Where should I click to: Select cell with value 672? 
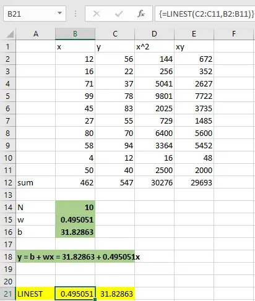(x=194, y=59)
